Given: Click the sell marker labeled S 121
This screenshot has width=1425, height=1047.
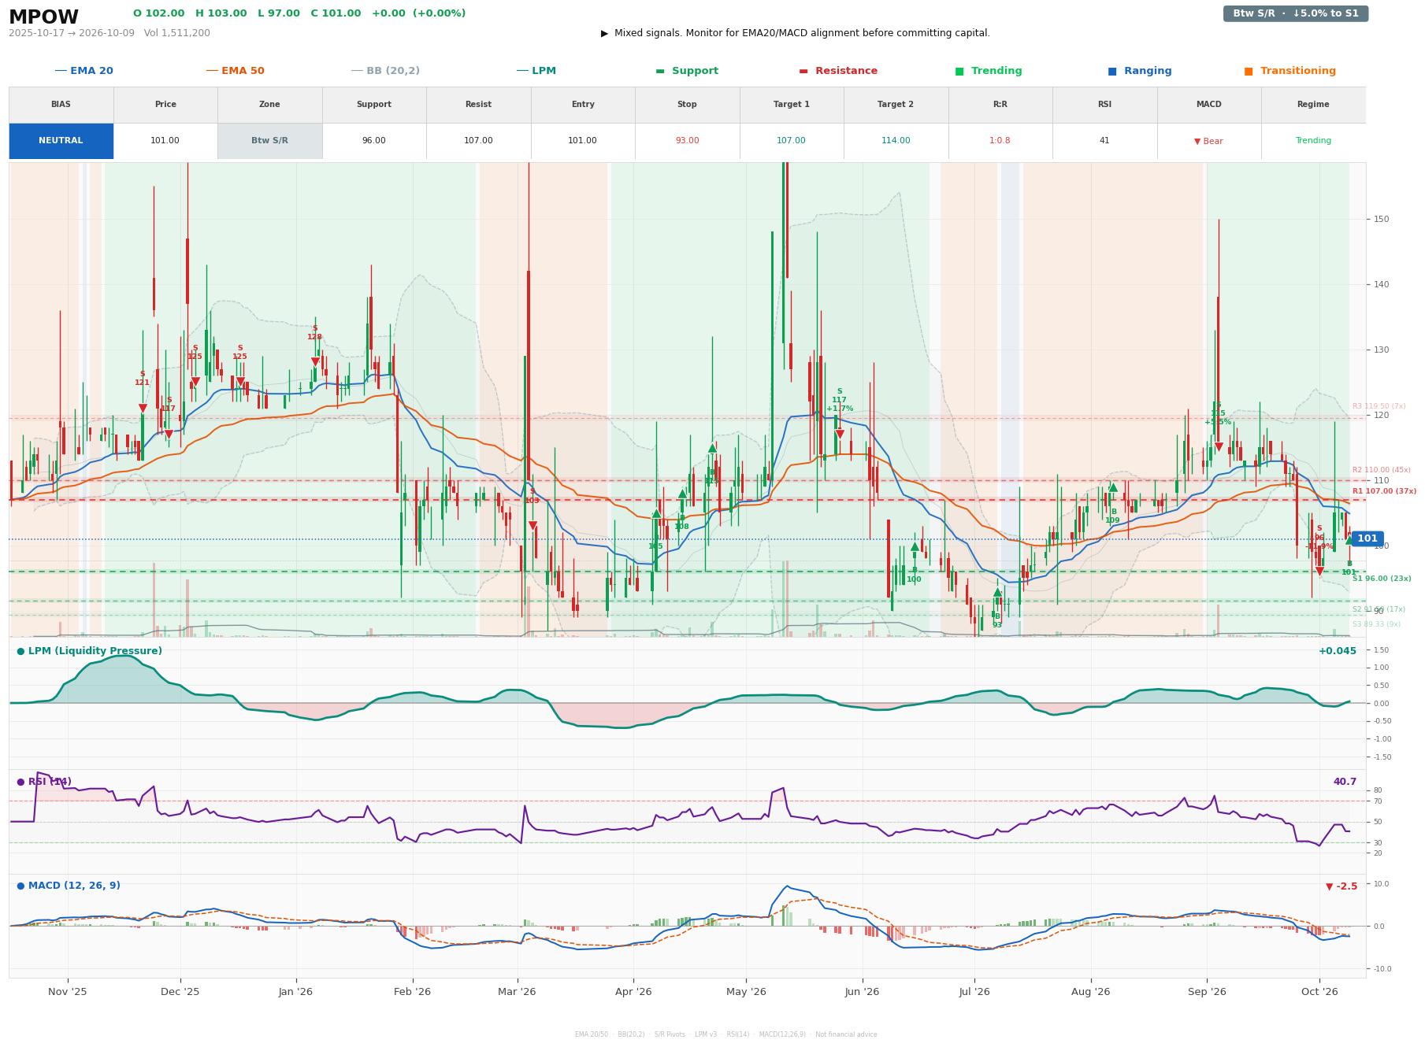Looking at the screenshot, I should [143, 408].
